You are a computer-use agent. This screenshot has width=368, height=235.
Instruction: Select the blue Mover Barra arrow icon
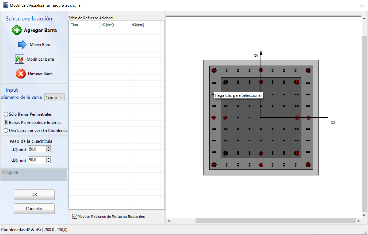click(x=22, y=45)
